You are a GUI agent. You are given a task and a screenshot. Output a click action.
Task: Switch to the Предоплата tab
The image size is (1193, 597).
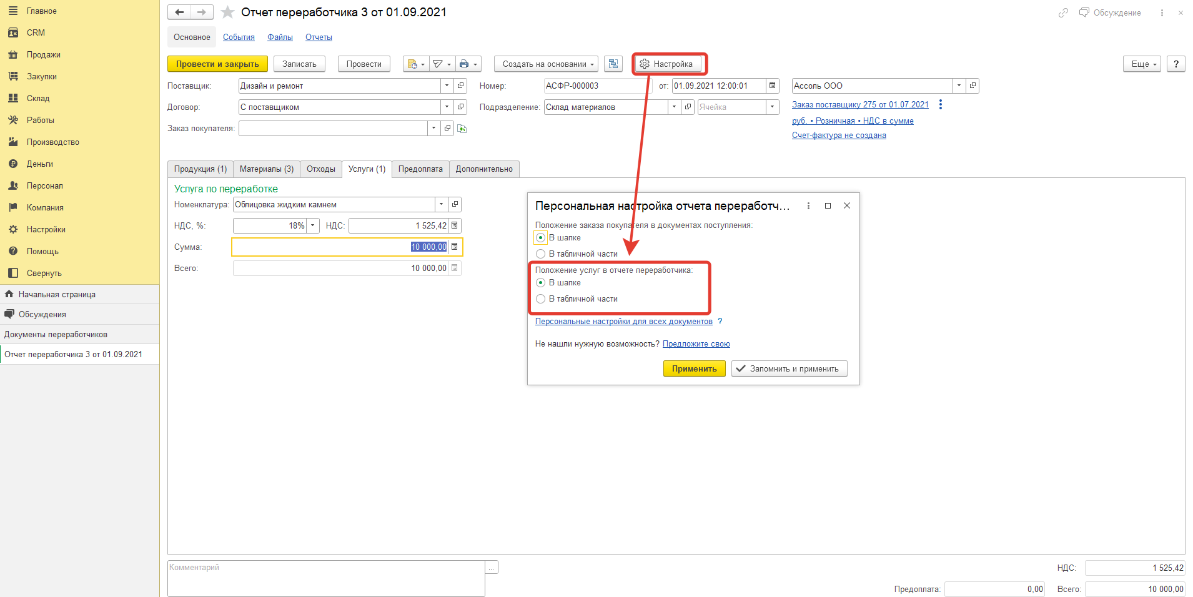point(420,169)
